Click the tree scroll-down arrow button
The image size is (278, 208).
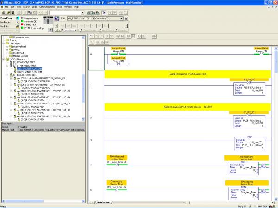click(x=83, y=119)
